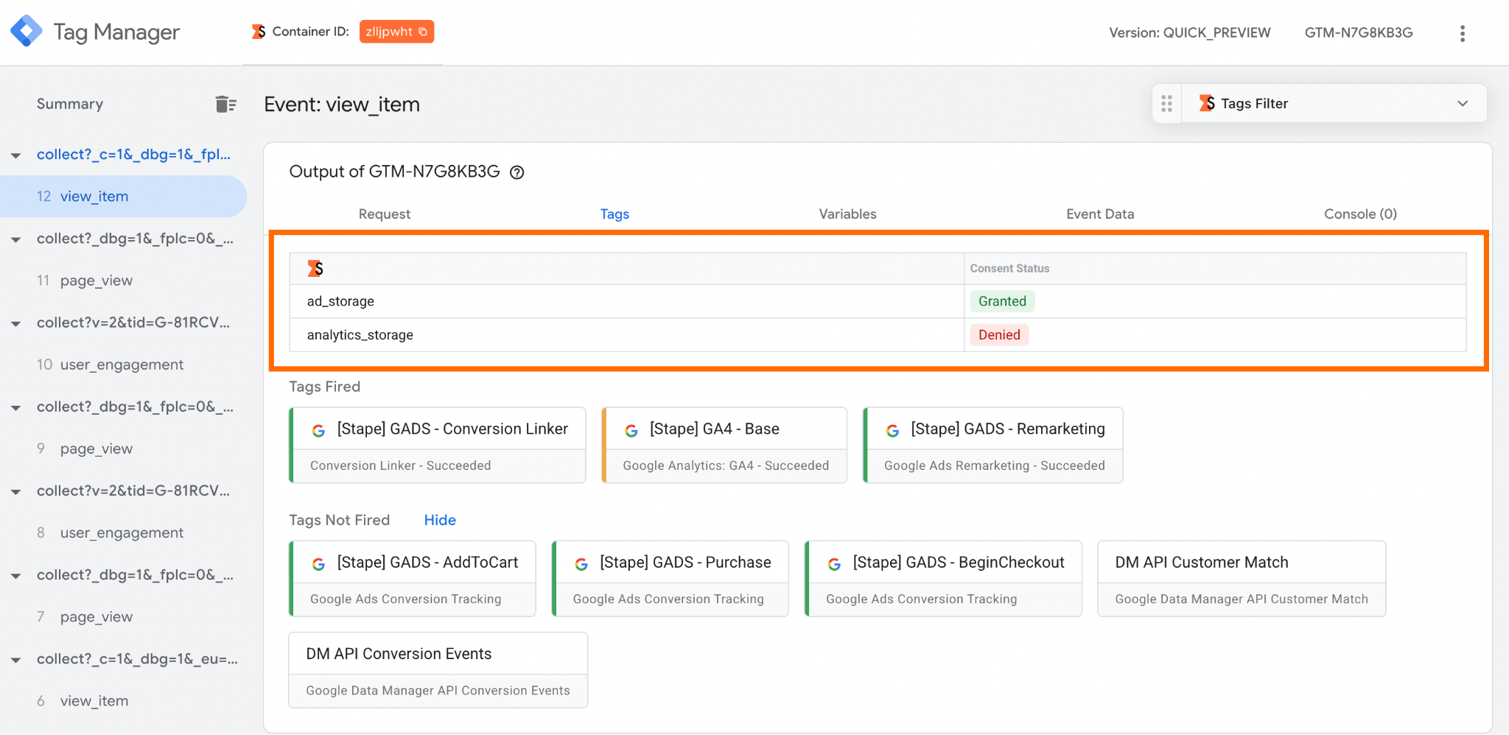Click the Tag Manager logo icon

click(x=26, y=31)
